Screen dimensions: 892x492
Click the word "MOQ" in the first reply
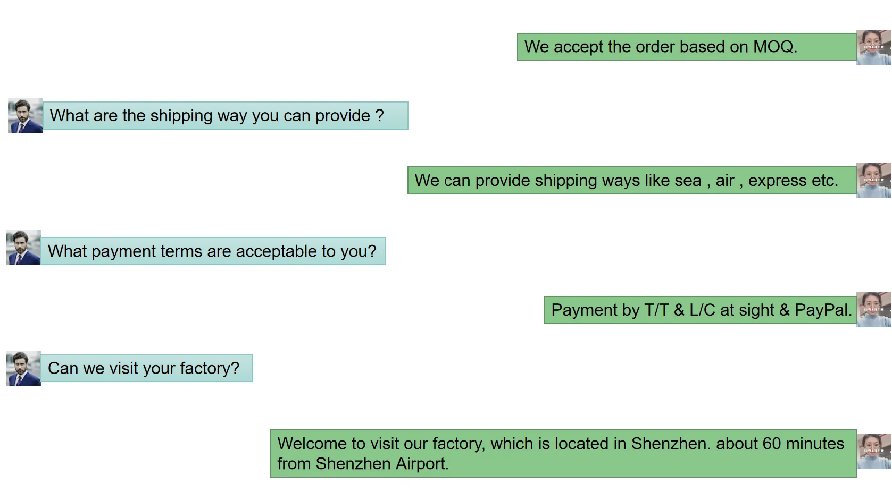click(x=773, y=47)
